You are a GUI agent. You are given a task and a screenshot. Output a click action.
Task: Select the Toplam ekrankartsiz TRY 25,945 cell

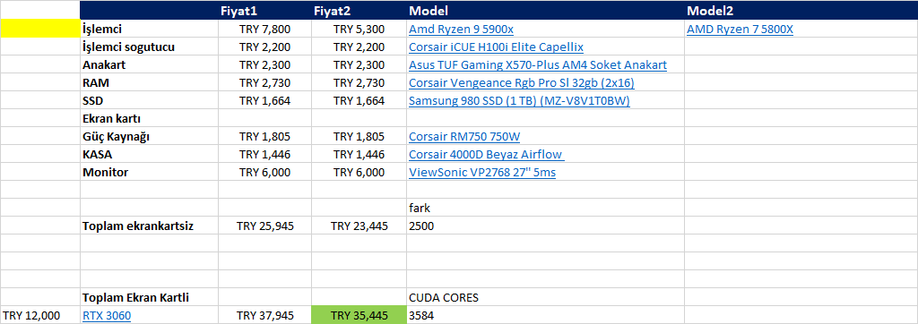[x=265, y=226]
